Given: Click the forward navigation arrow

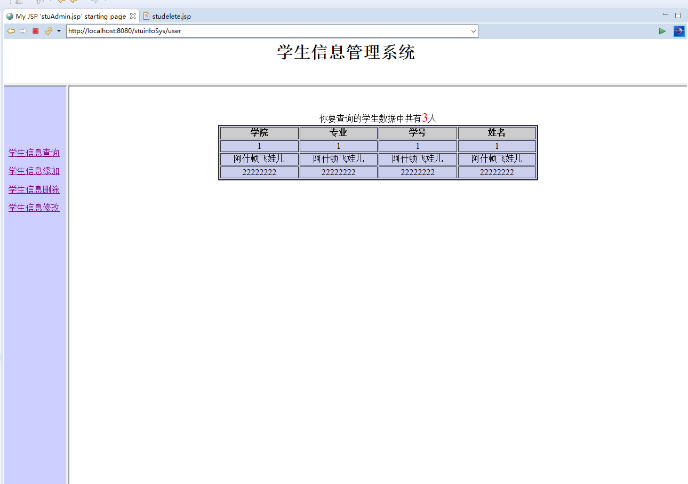Looking at the screenshot, I should click(x=23, y=31).
